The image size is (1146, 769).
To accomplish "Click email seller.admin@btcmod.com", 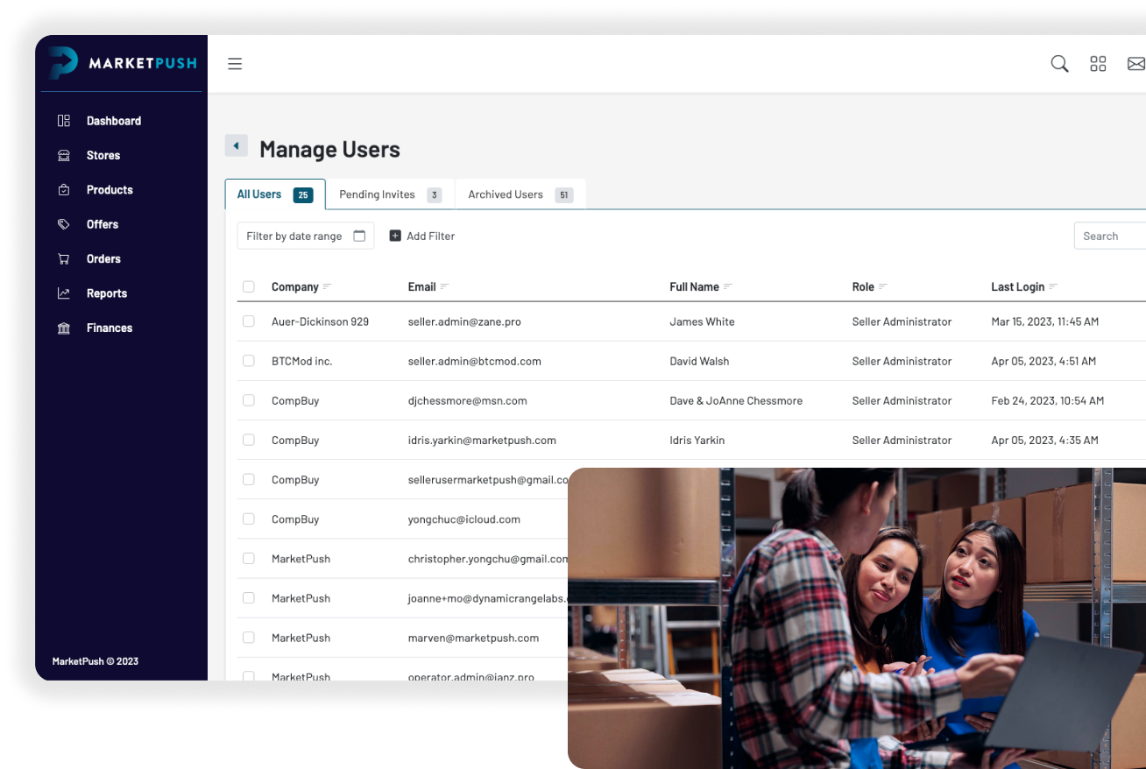I will pos(475,361).
